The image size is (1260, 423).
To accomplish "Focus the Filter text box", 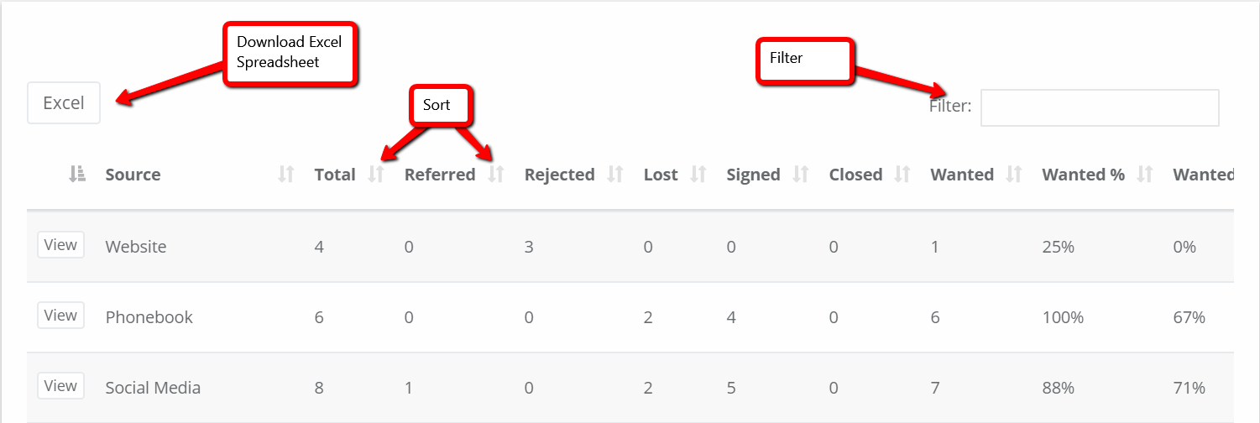I will click(1100, 107).
